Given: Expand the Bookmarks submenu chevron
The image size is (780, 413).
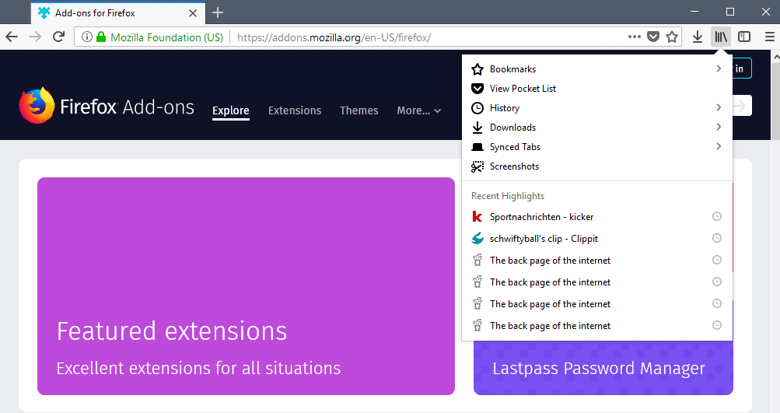Looking at the screenshot, I should click(719, 68).
